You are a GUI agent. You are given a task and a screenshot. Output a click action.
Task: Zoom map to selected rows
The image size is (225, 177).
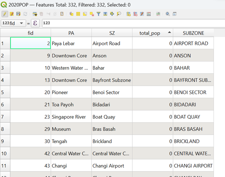(119, 14)
